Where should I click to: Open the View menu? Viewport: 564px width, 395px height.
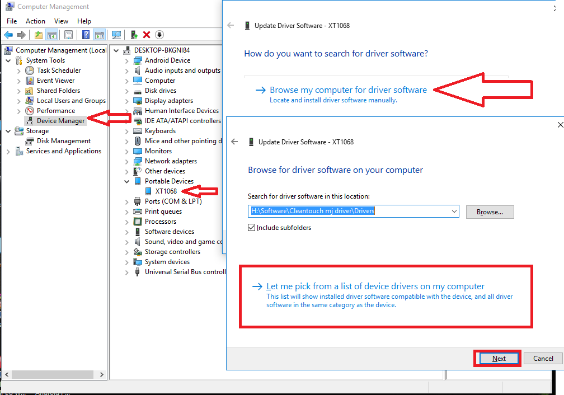pos(62,21)
